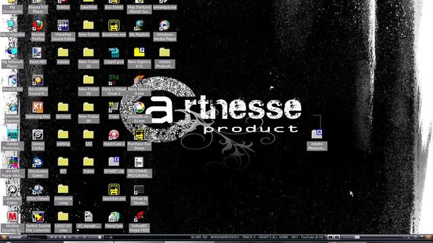433x243 pixels.
Task: Select the busdriver.exe icon
Action: tap(114, 26)
